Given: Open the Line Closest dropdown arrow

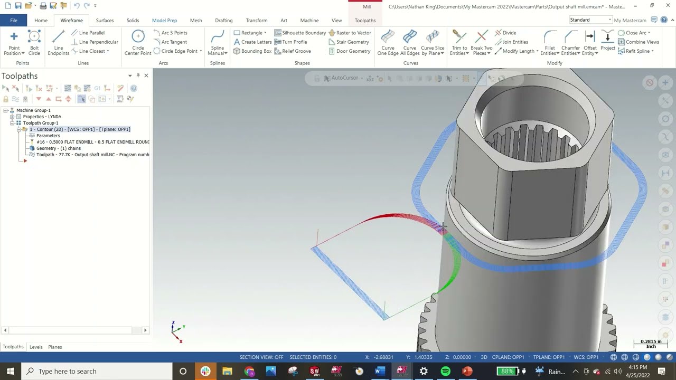Looking at the screenshot, I should pos(108,51).
